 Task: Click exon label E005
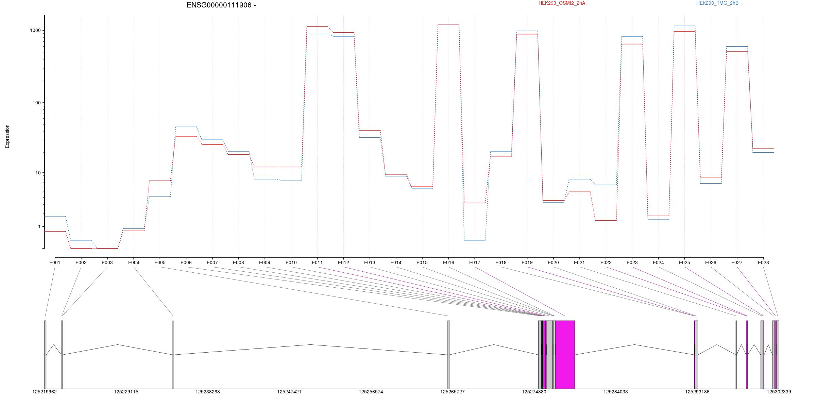[x=160, y=262]
